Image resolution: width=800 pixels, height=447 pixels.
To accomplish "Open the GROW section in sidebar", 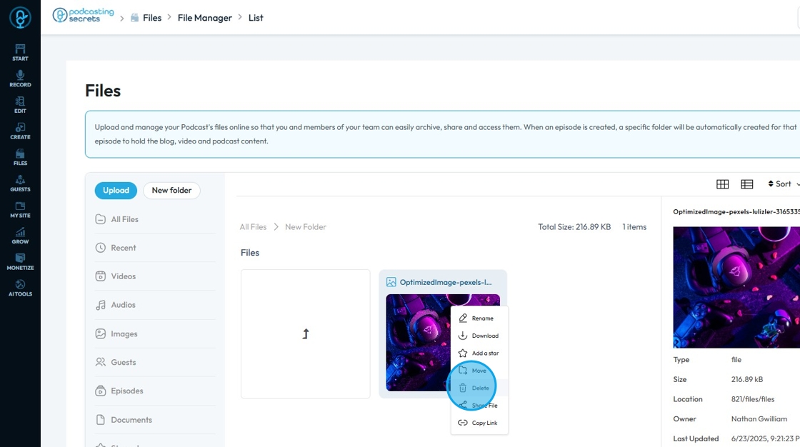I will 20,236.
